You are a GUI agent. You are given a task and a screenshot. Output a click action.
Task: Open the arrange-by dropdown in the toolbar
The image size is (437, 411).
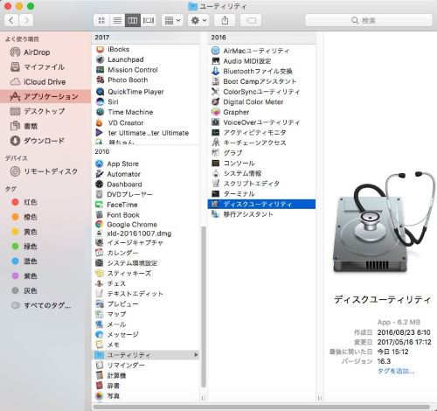pos(172,20)
